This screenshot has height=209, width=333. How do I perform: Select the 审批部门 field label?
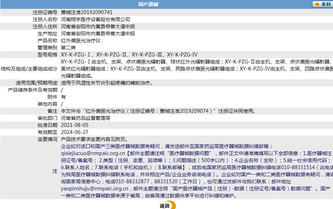(x=48, y=118)
